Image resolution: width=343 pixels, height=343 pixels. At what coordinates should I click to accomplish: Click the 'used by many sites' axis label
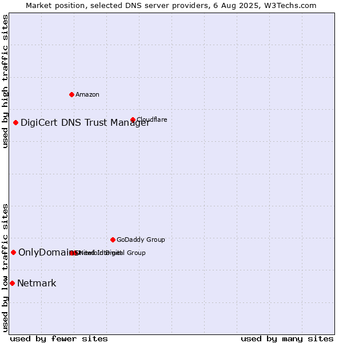(287, 338)
